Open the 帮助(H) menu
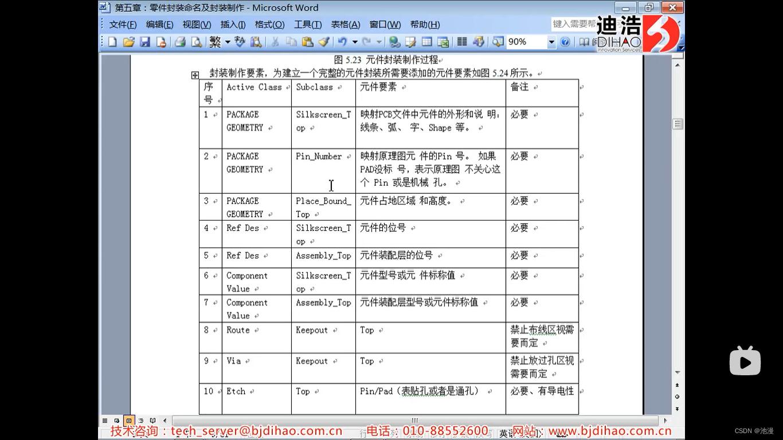This screenshot has height=440, width=783. coord(425,25)
